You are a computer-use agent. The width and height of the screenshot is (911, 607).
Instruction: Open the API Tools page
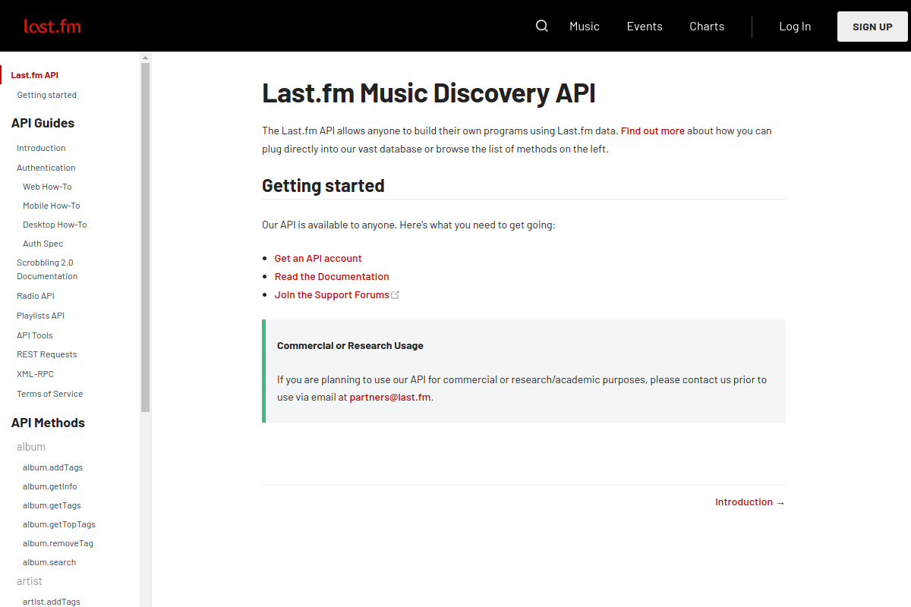35,335
